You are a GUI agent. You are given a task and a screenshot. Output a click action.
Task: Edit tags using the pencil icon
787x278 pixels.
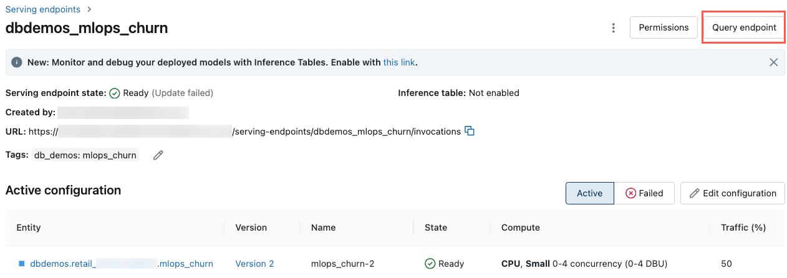pyautogui.click(x=158, y=155)
